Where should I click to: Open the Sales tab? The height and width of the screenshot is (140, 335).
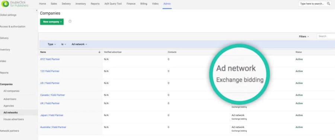pyautogui.click(x=54, y=4)
